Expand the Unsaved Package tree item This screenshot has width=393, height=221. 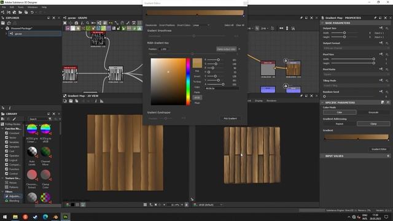pos(2,28)
